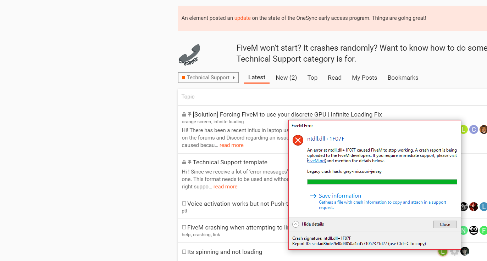
Task: Open the 'Its spinning and not loading' topic
Action: point(225,252)
